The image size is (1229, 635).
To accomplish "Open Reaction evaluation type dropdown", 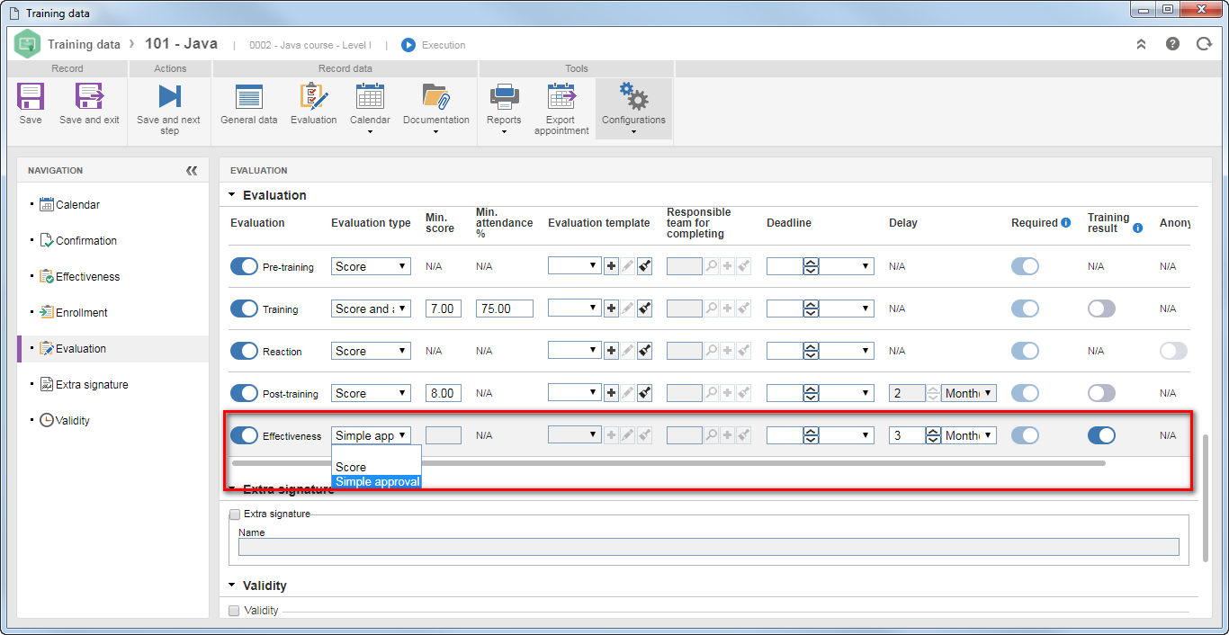I will coord(371,351).
